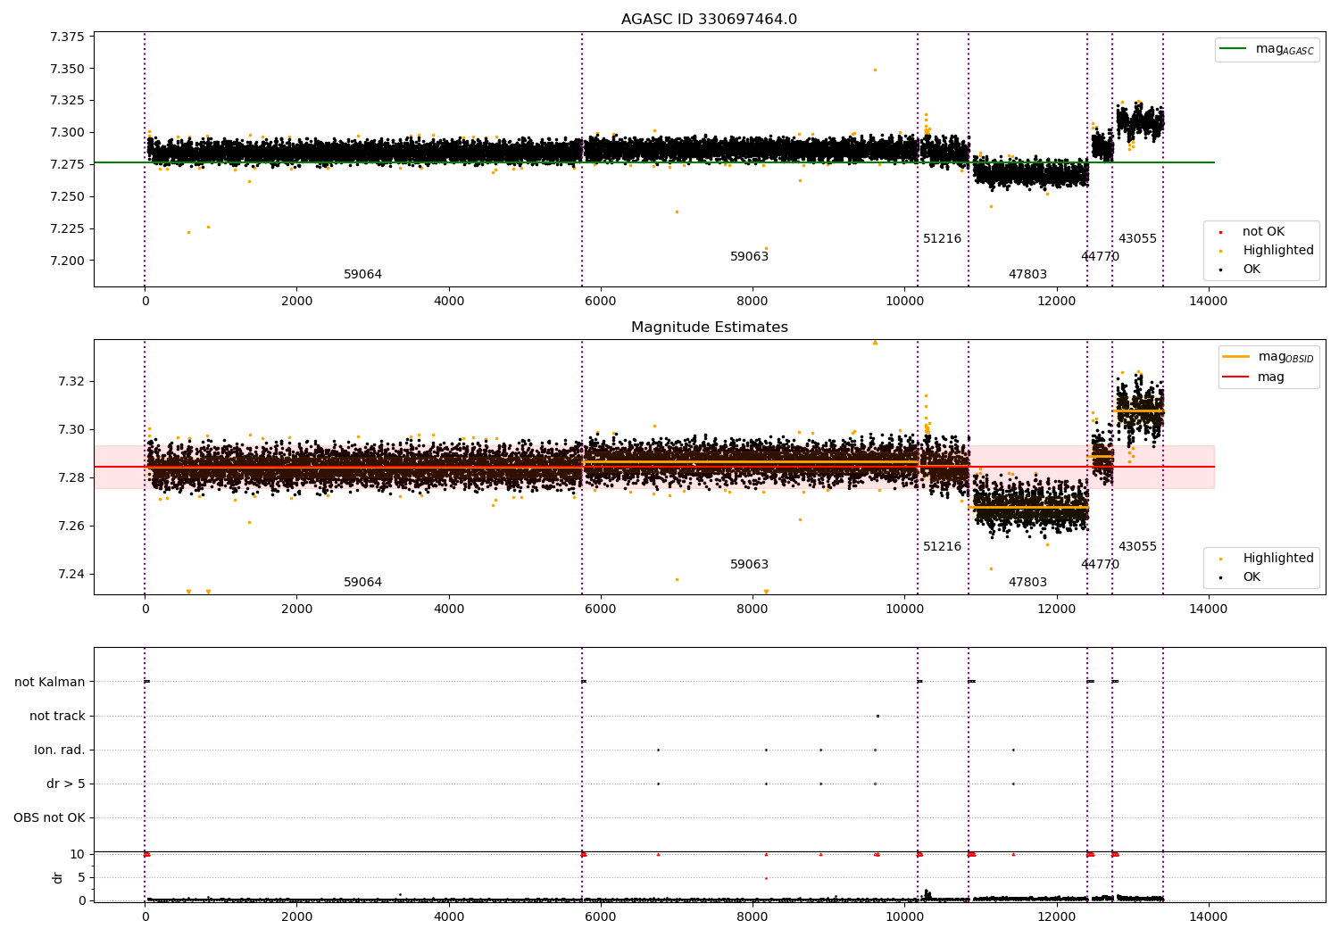The image size is (1339, 937).
Task: Click OBSID label 47803 in the middle plot
Action: click(x=1027, y=583)
